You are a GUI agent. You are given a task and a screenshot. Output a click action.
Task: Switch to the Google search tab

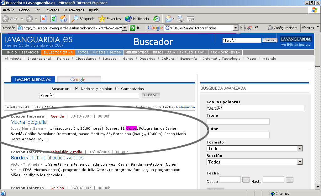(78, 79)
